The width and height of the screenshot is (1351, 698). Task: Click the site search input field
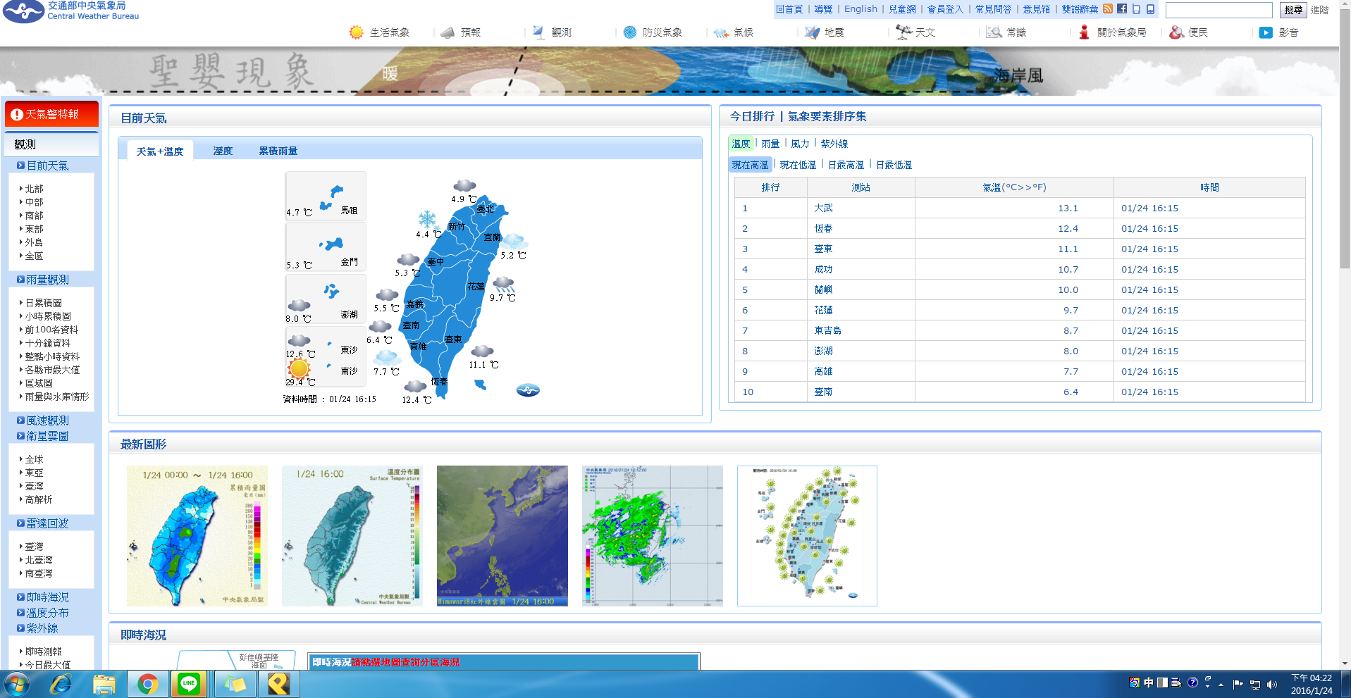[x=1219, y=10]
